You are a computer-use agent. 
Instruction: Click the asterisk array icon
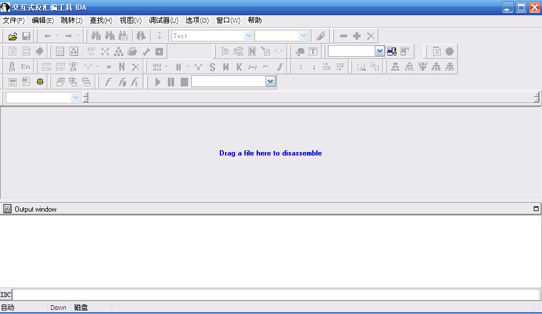109,67
